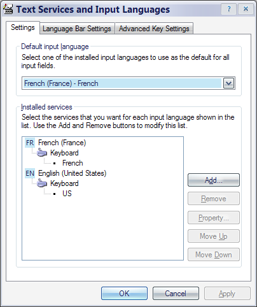This screenshot has height=307, width=257.
Task: Click the keyboard icon under English (United States)
Action: pyautogui.click(x=42, y=183)
